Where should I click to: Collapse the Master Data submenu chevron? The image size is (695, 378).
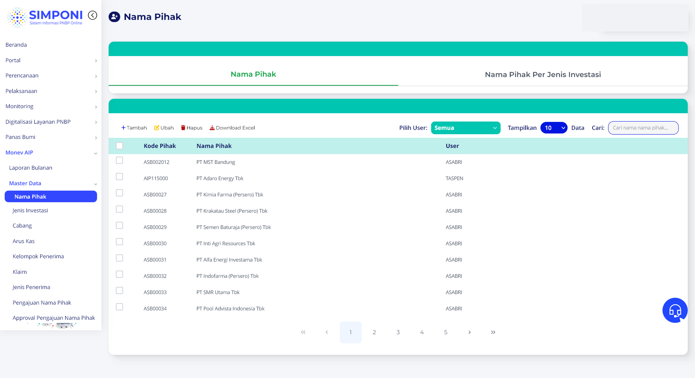(x=96, y=184)
